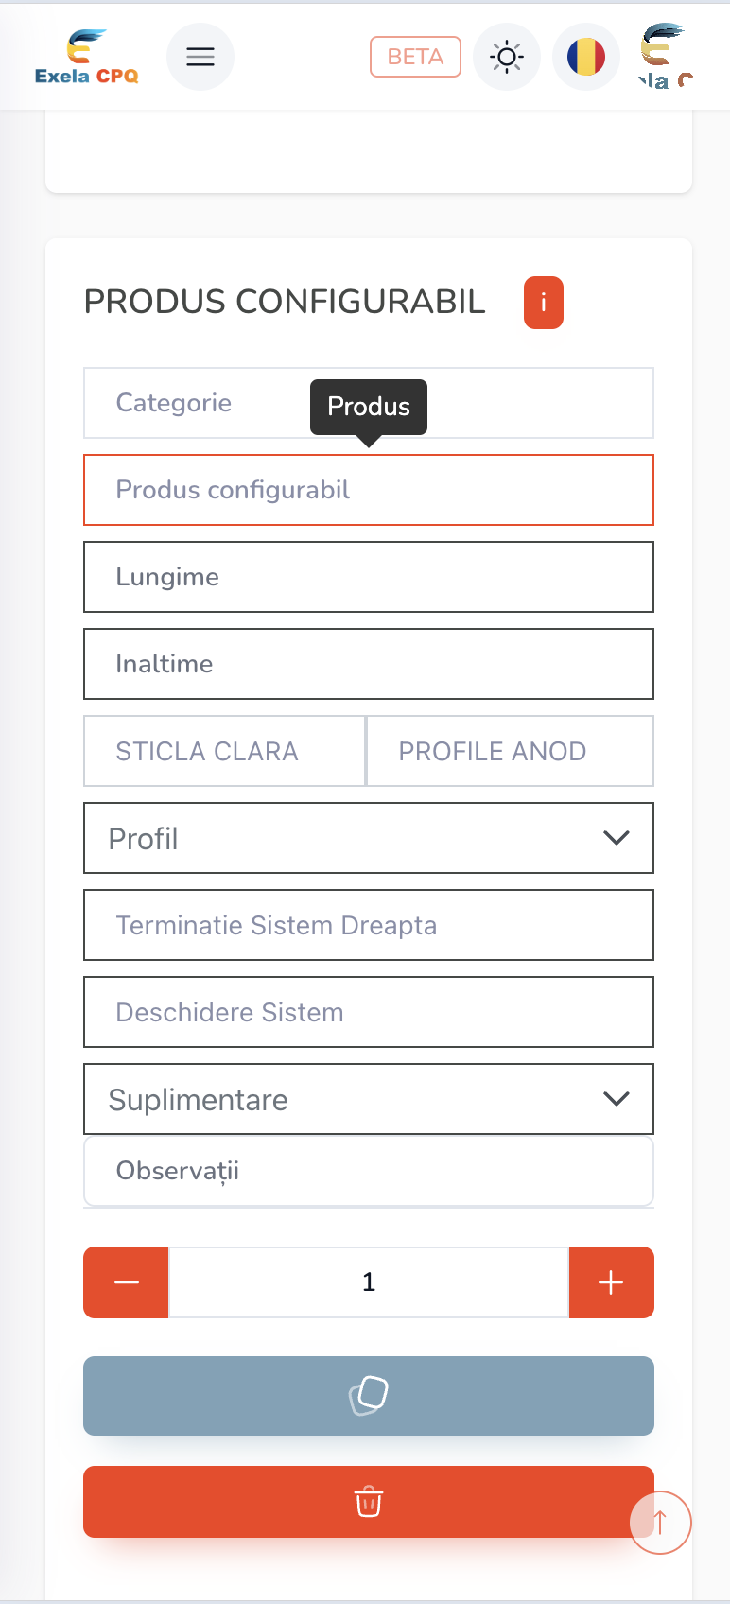Open the Categorie selector field
This screenshot has width=730, height=1604.
[189, 403]
